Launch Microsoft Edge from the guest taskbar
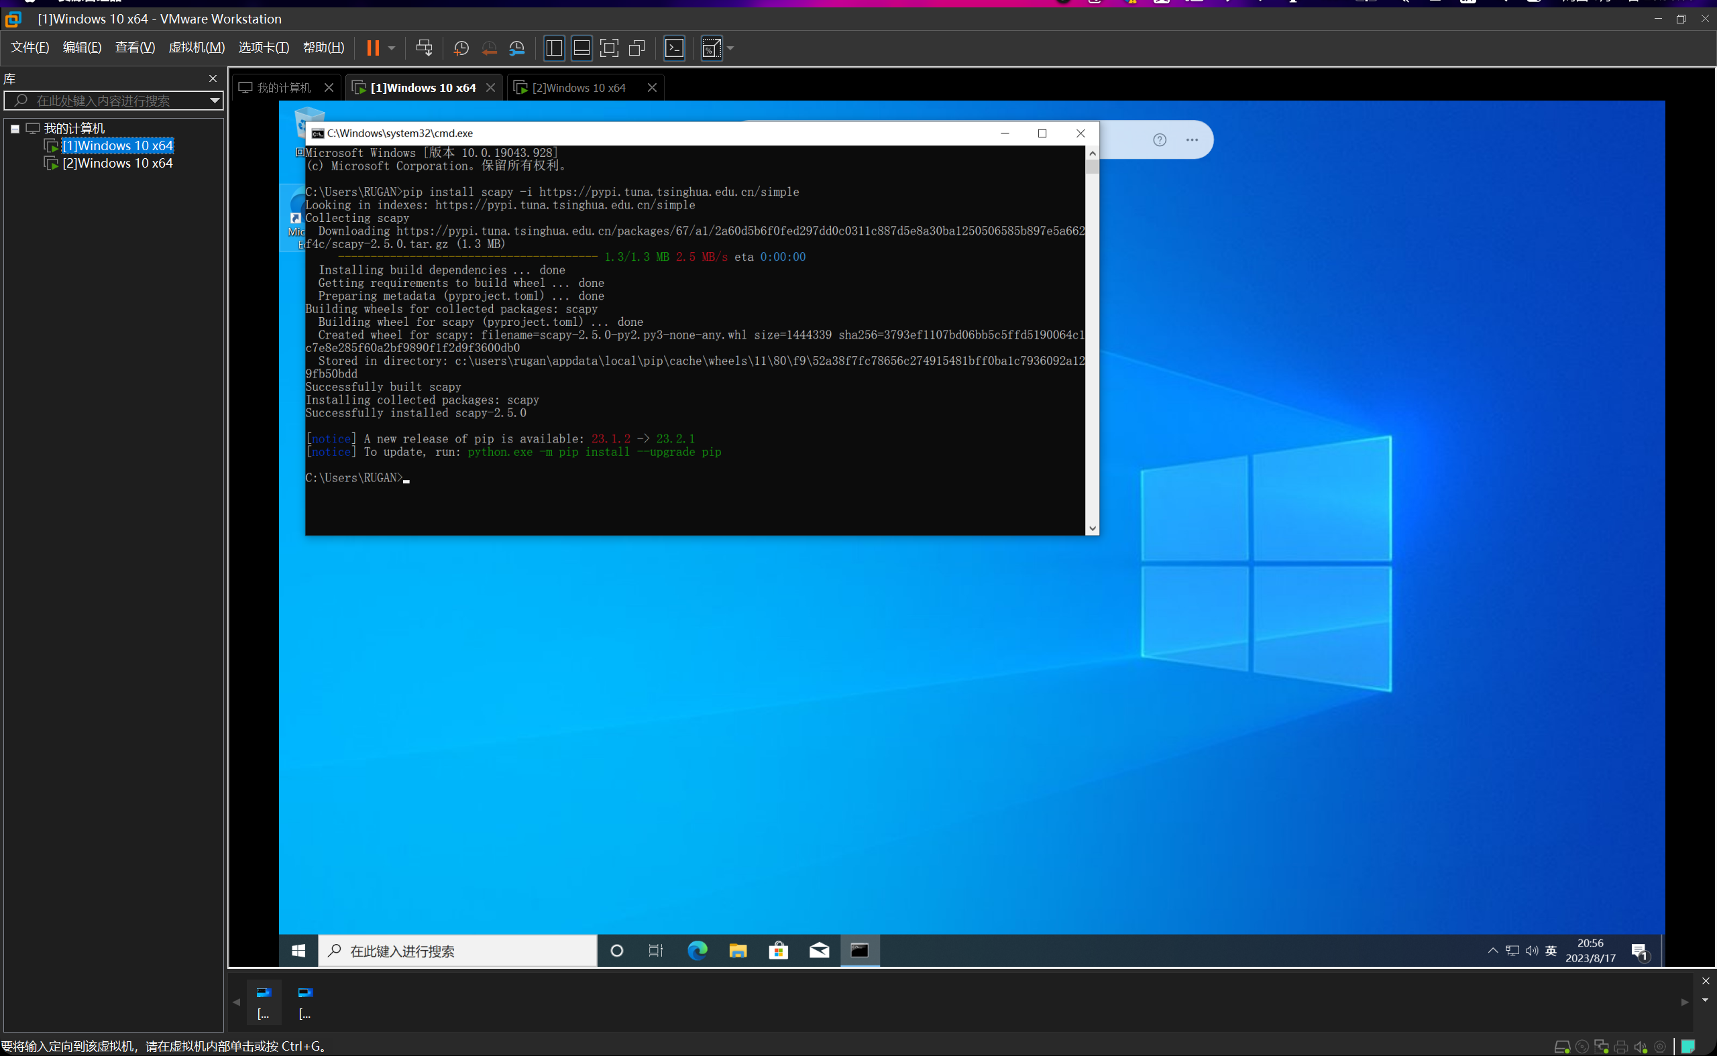This screenshot has height=1056, width=1717. click(x=697, y=951)
